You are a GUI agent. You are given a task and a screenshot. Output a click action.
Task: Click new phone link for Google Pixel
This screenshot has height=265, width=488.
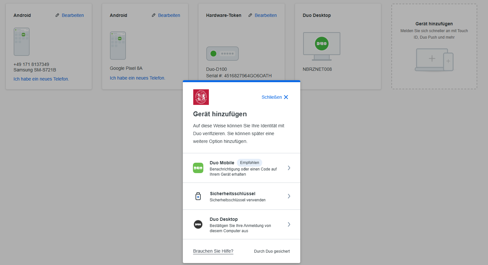pos(138,78)
